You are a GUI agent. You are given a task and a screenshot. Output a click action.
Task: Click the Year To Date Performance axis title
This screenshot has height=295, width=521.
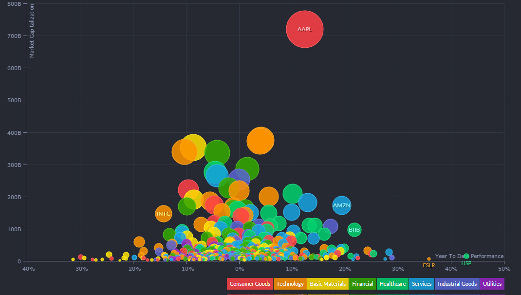click(469, 256)
